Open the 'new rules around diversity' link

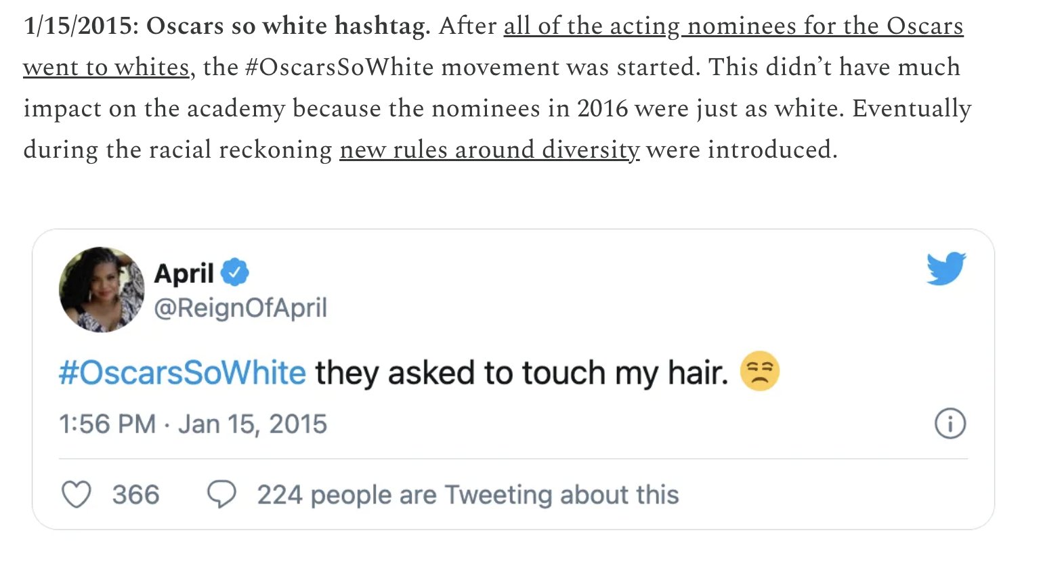tap(489, 150)
